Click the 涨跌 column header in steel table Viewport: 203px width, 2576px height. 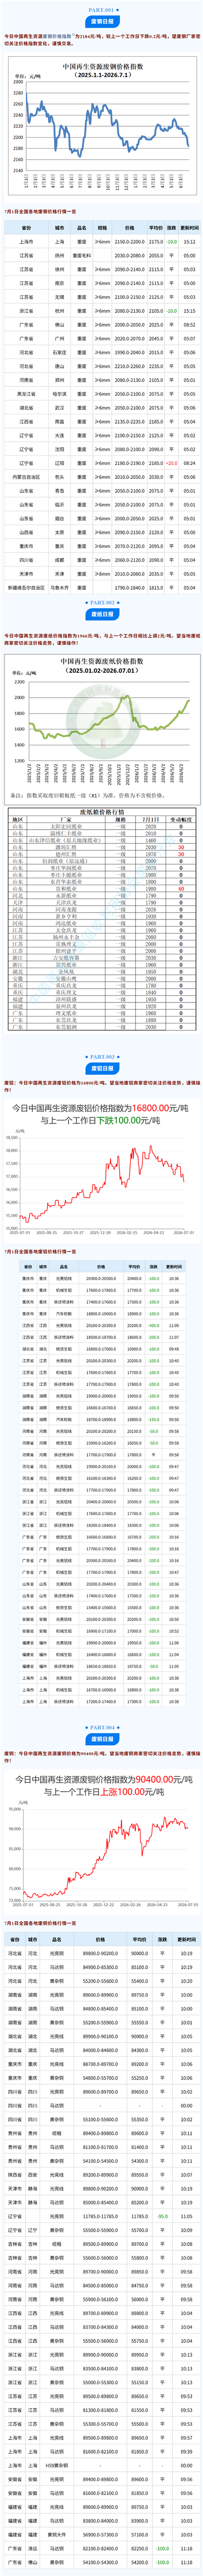click(x=171, y=228)
